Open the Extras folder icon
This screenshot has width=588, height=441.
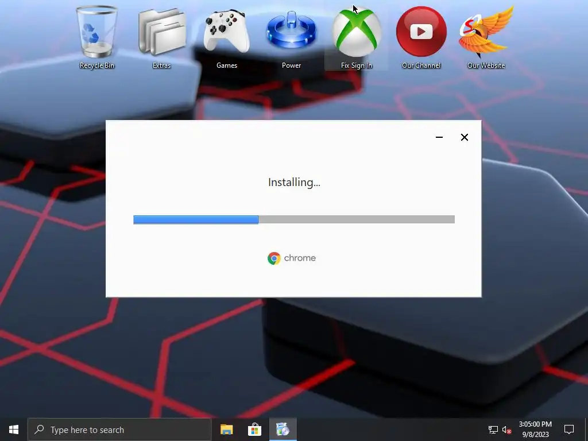coord(161,37)
